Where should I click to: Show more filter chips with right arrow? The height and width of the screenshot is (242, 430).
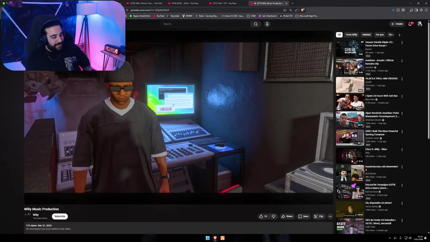tap(399, 35)
